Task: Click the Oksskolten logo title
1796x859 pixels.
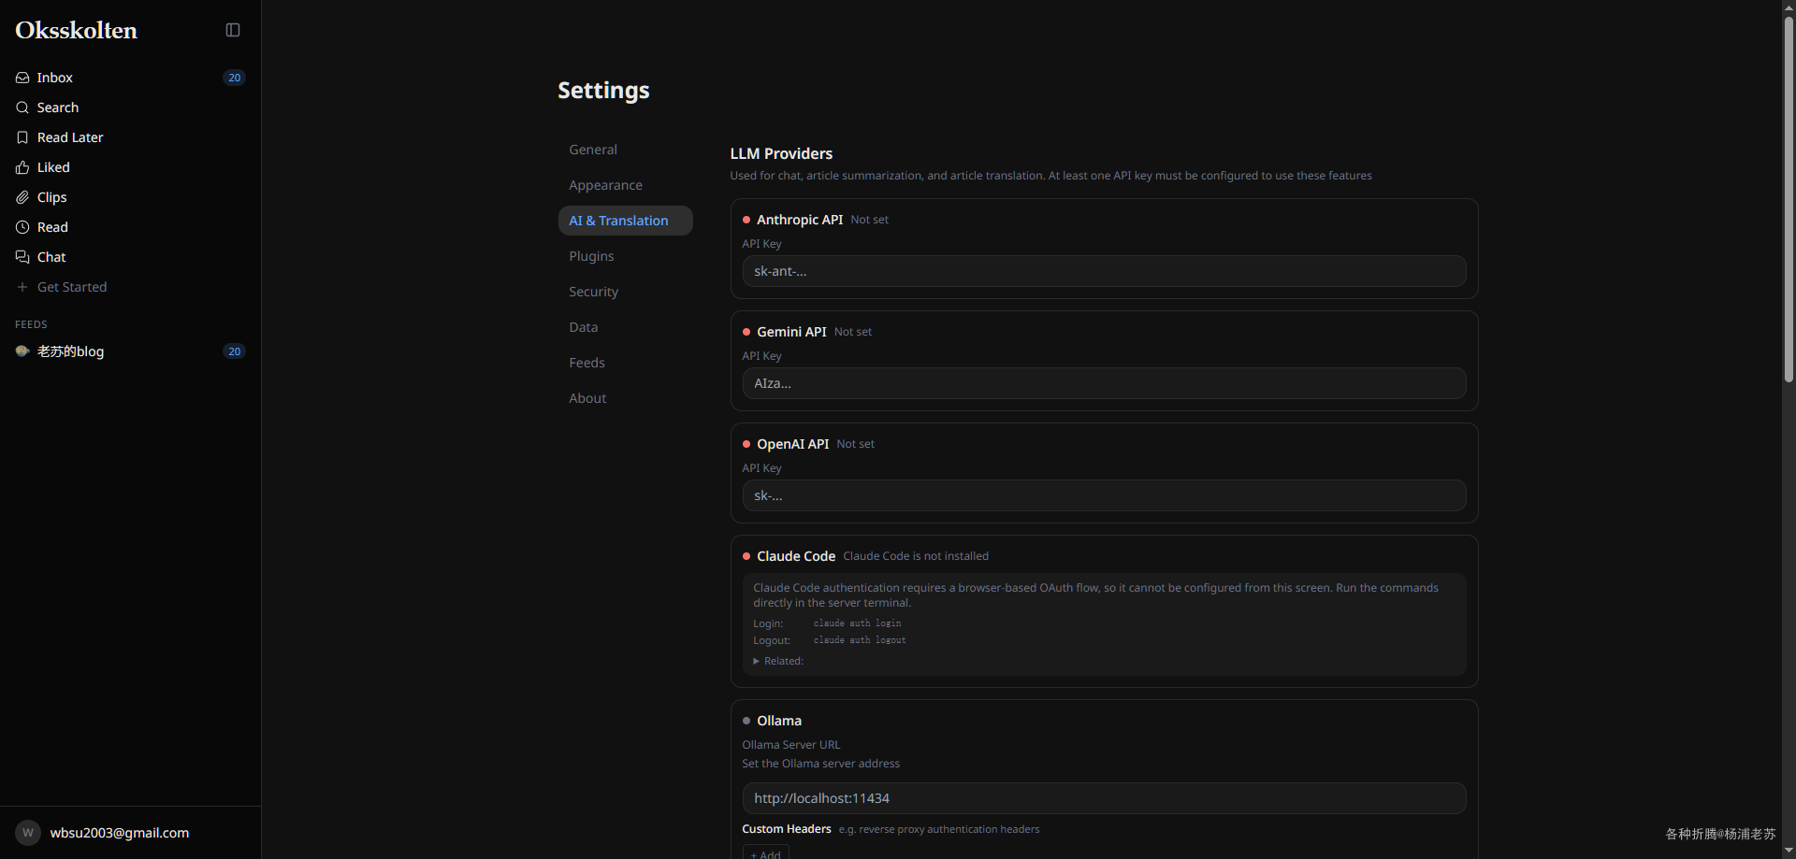Action: pyautogui.click(x=77, y=30)
